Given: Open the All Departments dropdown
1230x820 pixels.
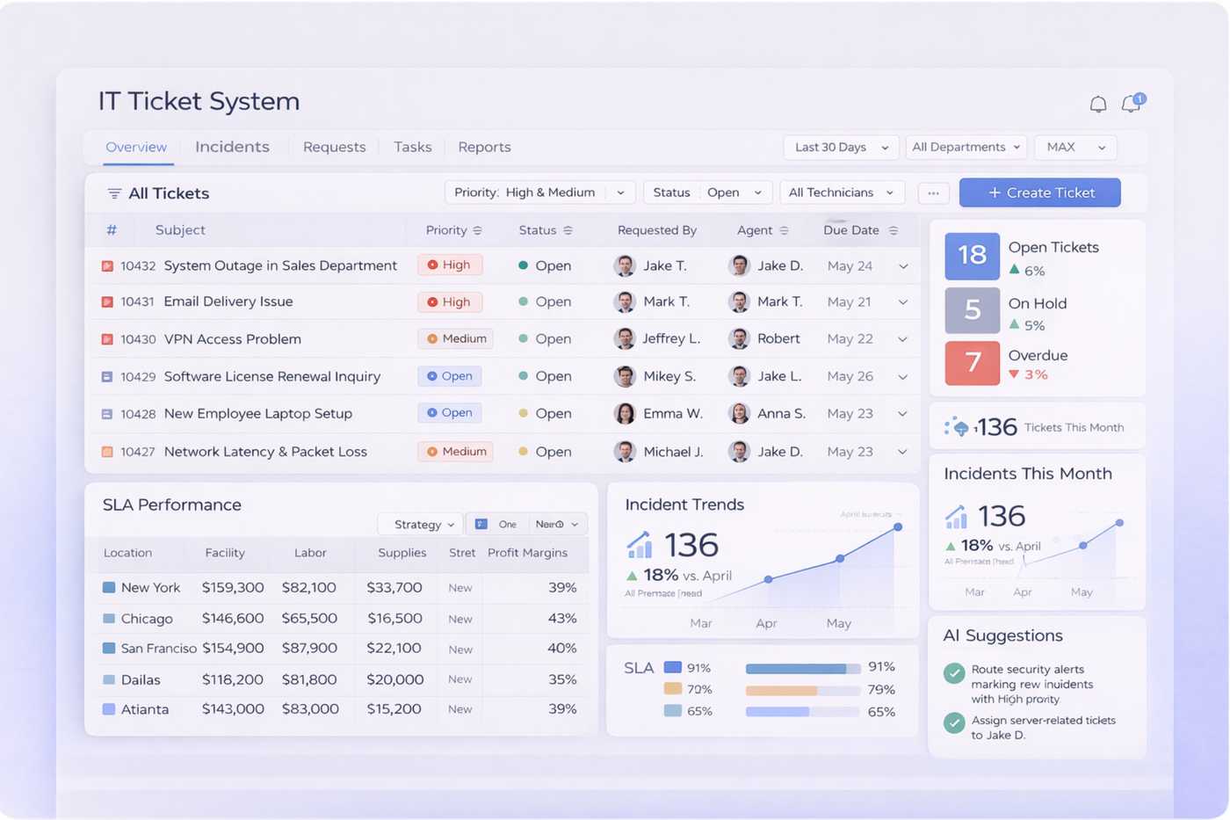Looking at the screenshot, I should 966,147.
